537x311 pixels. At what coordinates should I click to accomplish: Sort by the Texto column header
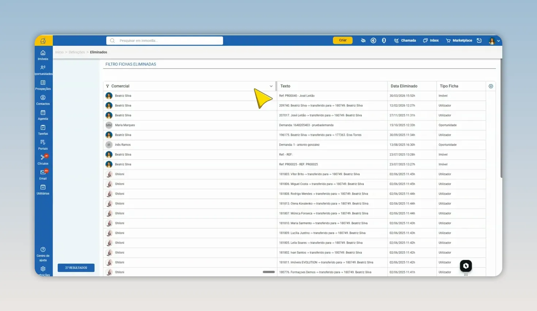(x=285, y=86)
